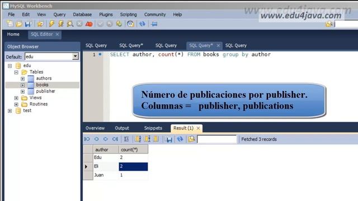Switch to the Output tab

click(x=122, y=128)
